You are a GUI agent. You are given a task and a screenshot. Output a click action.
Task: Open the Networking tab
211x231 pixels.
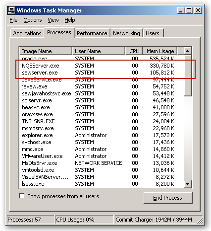(x=126, y=33)
